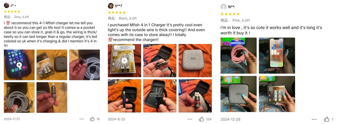Open the boxed charger photo in N**.'s review
Viewport: 338px width, 124px height.
click(277, 94)
